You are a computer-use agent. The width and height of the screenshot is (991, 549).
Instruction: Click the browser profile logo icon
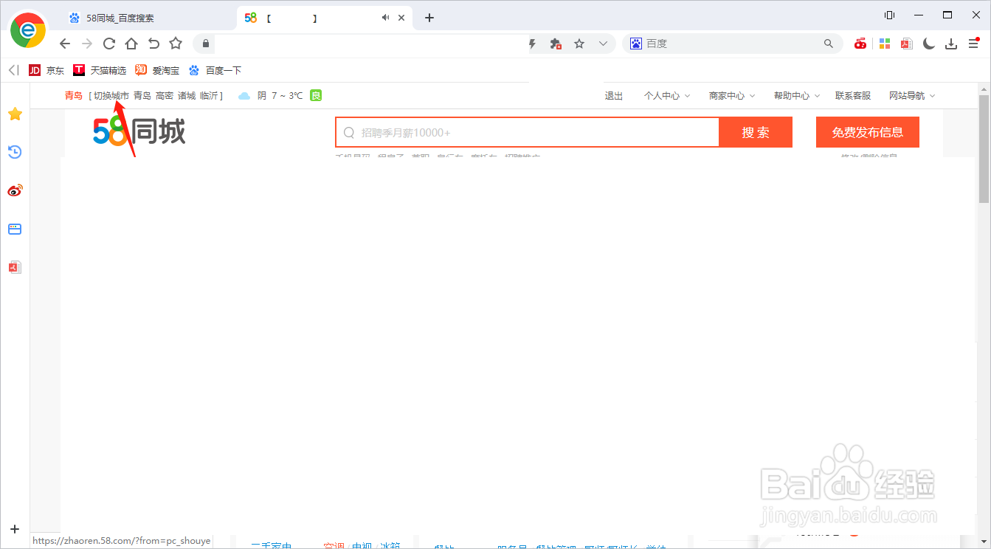click(x=28, y=30)
